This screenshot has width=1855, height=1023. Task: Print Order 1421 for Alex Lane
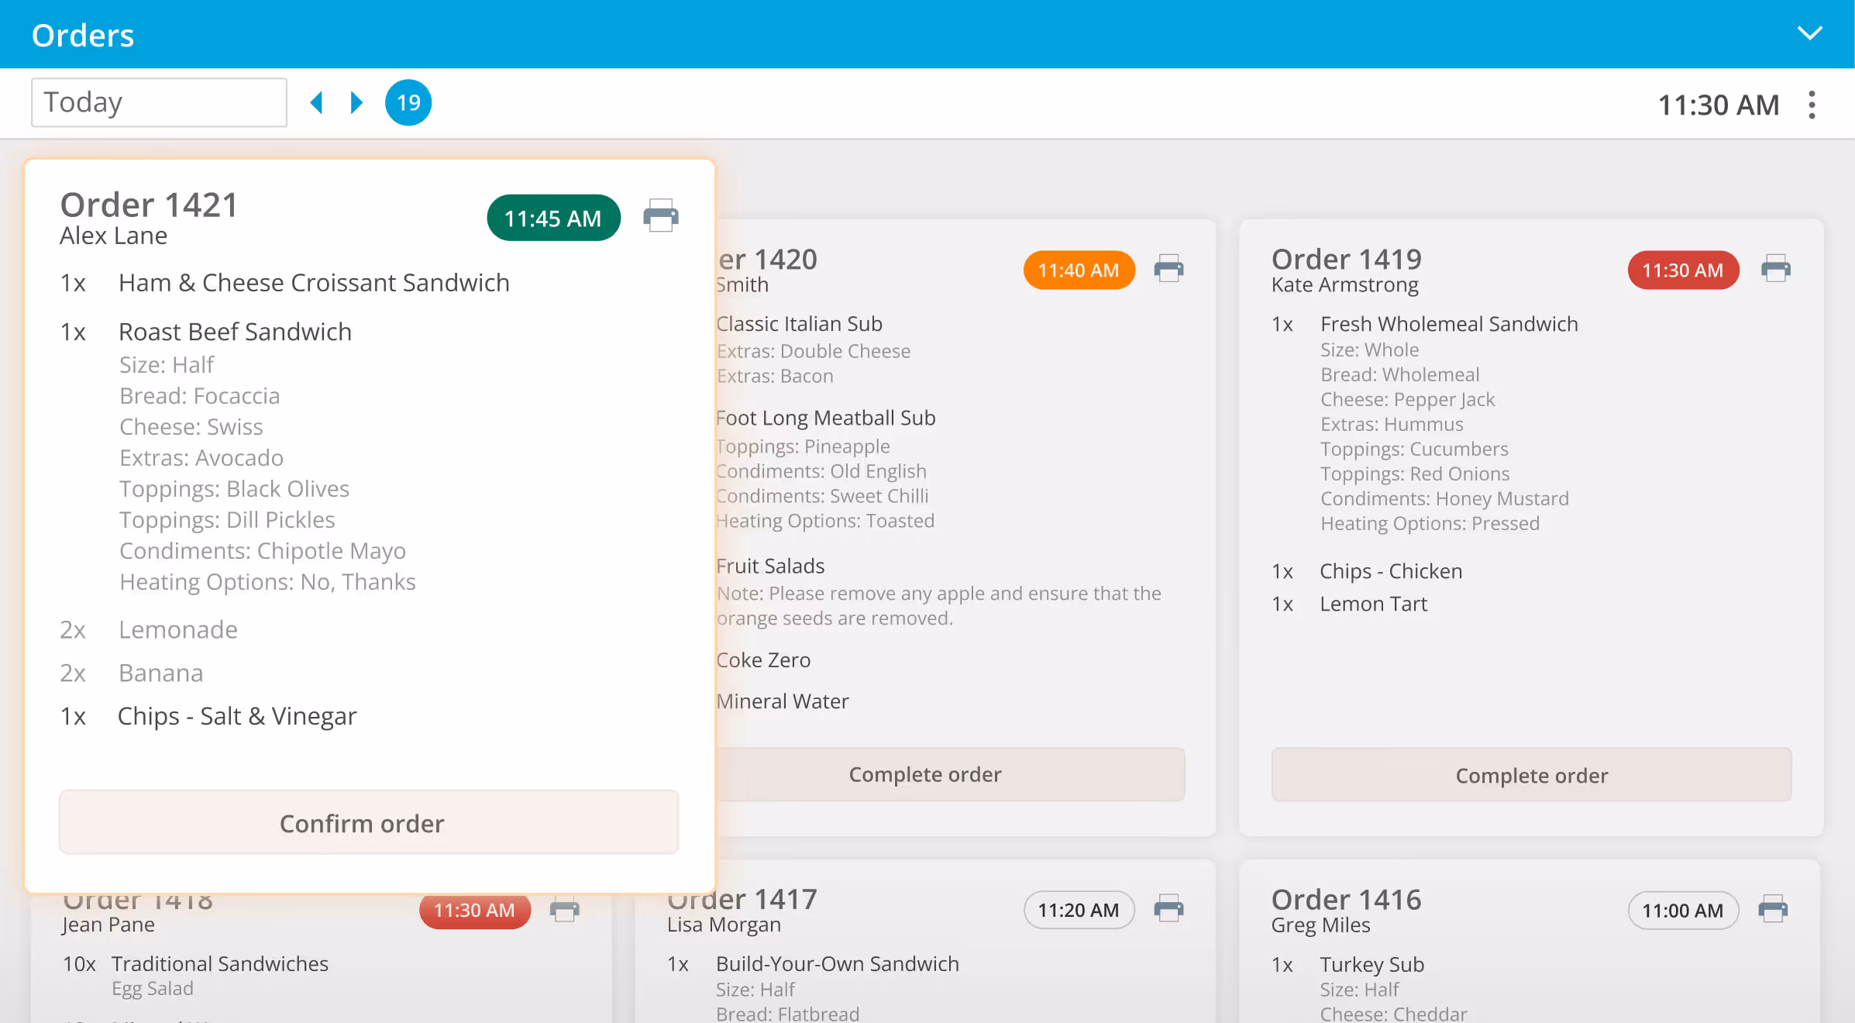click(661, 217)
